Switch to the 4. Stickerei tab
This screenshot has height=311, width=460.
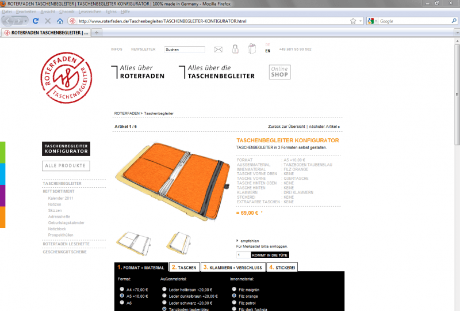pyautogui.click(x=282, y=267)
